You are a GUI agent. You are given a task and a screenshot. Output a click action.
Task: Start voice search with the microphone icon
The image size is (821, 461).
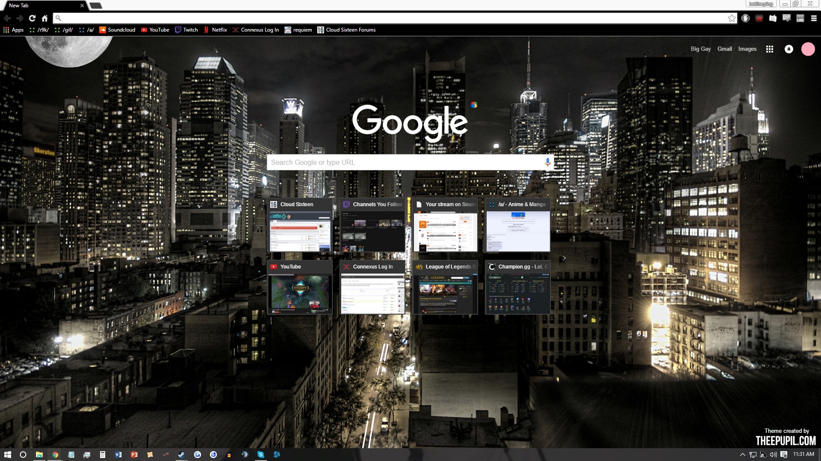547,162
